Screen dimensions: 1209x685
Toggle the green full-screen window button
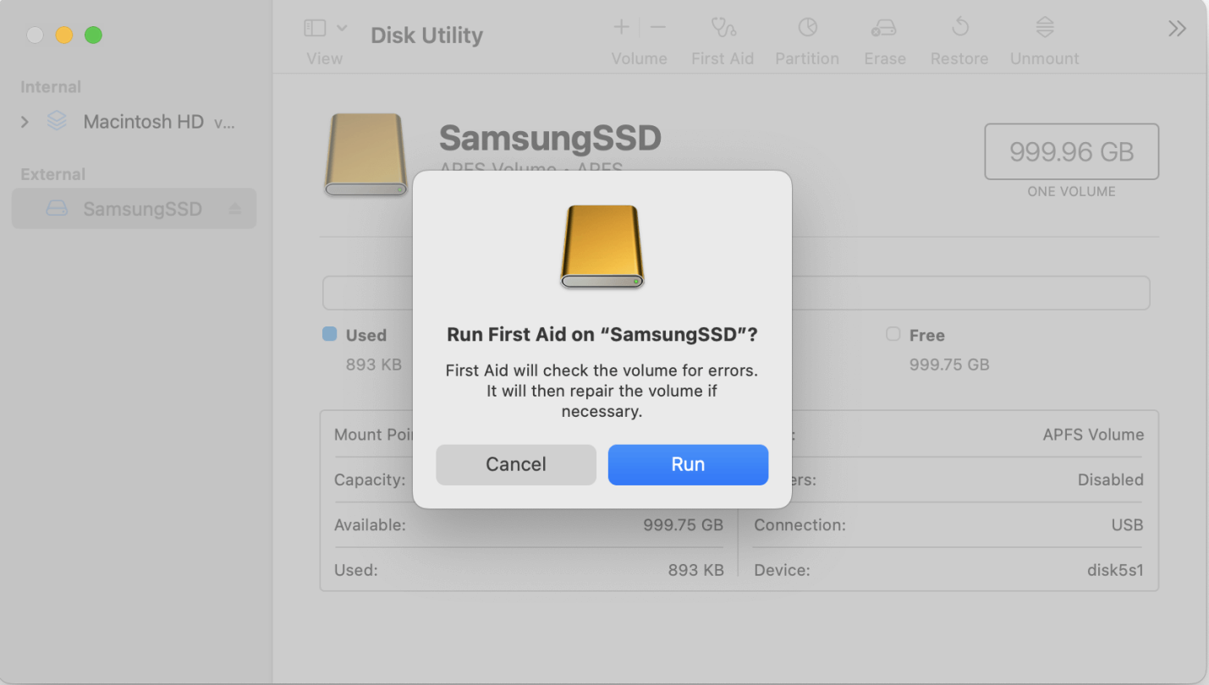point(94,35)
